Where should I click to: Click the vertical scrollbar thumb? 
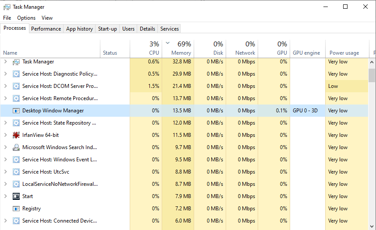click(x=372, y=75)
